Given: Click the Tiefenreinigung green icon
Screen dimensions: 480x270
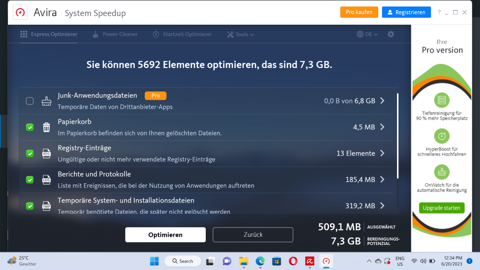Looking at the screenshot, I should [442, 100].
